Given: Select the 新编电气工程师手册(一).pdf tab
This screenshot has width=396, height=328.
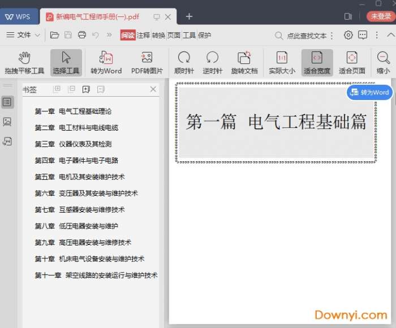Looking at the screenshot, I should pyautogui.click(x=97, y=16).
